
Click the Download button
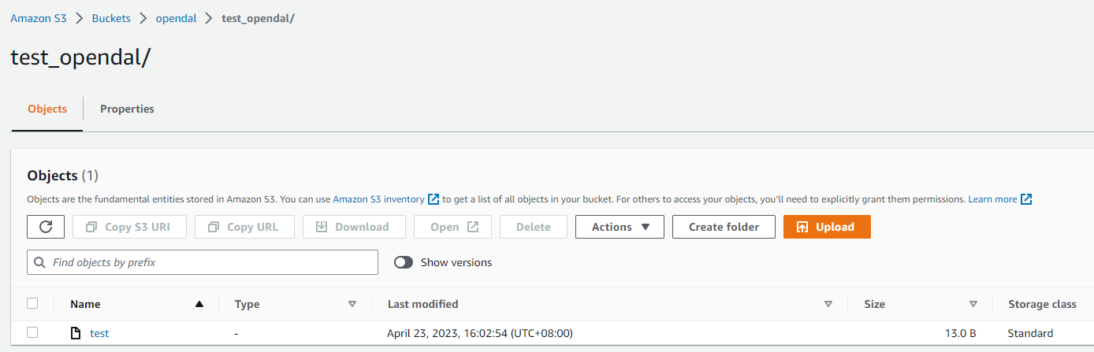354,227
